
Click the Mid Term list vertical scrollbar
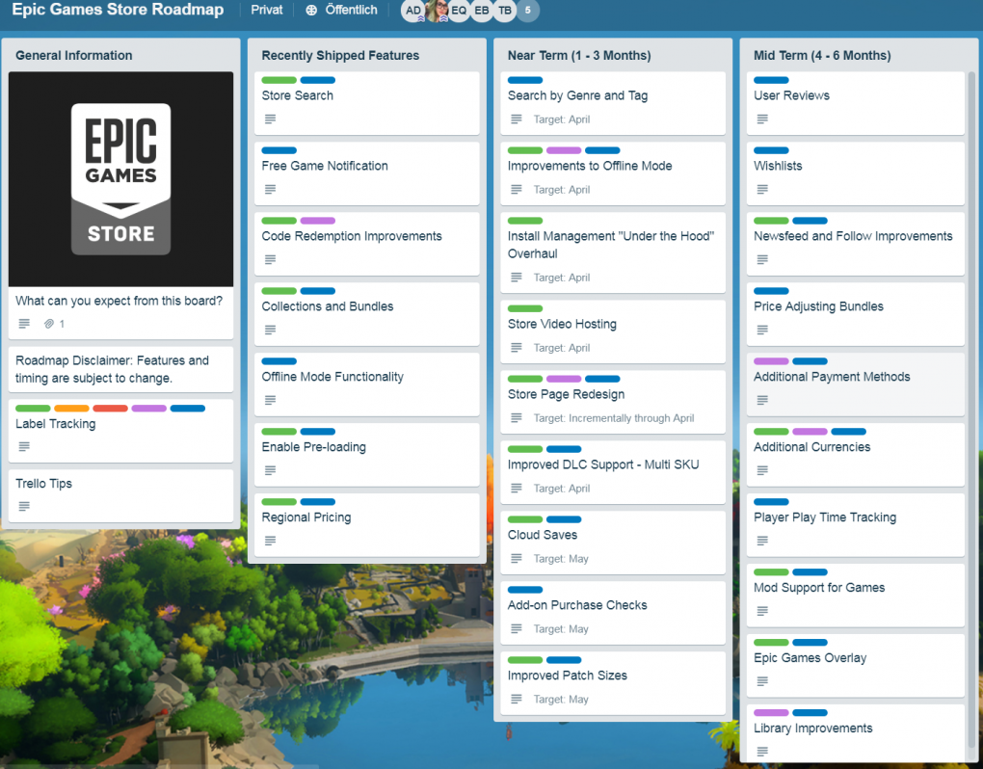pyautogui.click(x=971, y=408)
